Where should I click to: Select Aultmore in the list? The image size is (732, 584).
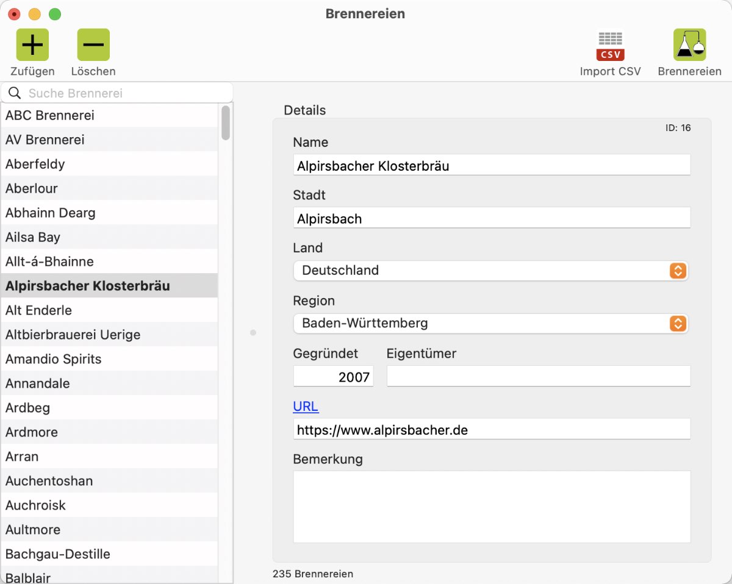pos(109,530)
